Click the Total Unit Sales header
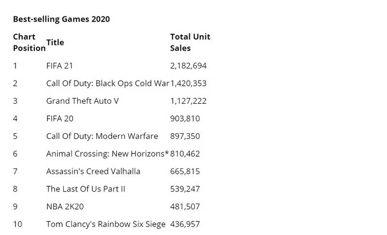 click(190, 42)
